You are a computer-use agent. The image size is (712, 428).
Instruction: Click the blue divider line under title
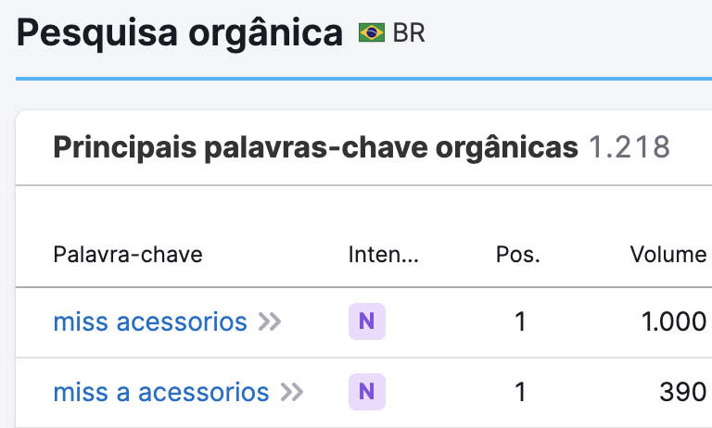[x=363, y=79]
